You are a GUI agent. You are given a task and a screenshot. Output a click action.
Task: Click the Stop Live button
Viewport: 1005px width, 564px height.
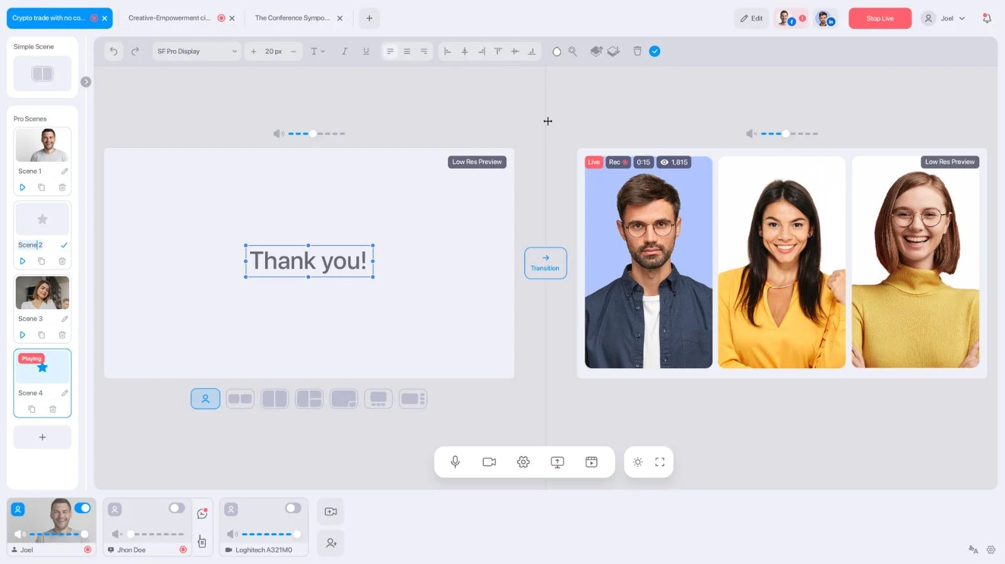point(879,19)
